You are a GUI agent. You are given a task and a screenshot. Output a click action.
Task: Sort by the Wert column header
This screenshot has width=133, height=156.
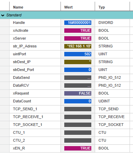pyautogui.click(x=78, y=7)
